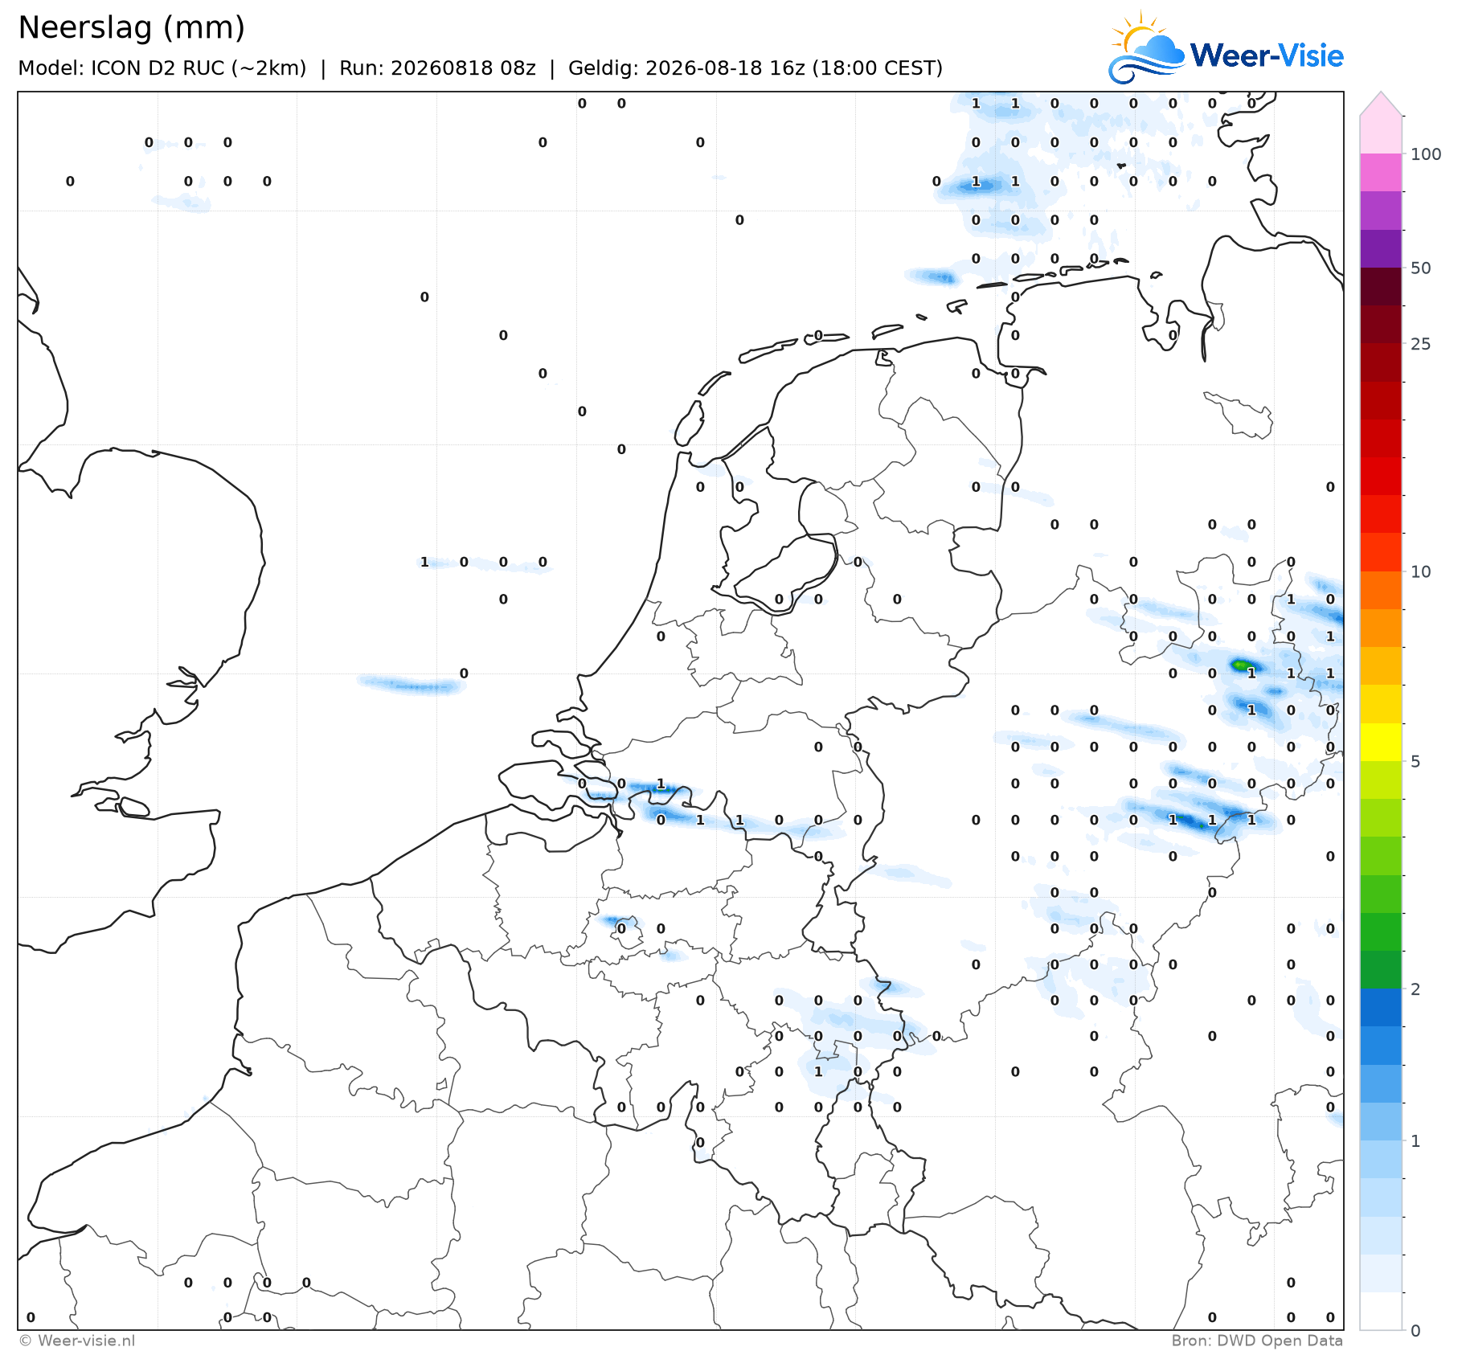
Task: Click the model ICON D2 RUC label
Action: pos(162,68)
